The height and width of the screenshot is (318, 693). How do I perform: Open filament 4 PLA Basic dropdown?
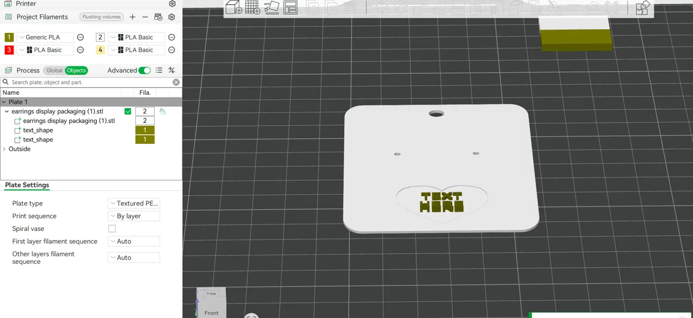[136, 50]
